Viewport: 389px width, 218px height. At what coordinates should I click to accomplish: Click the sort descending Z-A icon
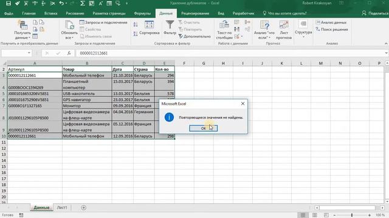pyautogui.click(x=136, y=34)
